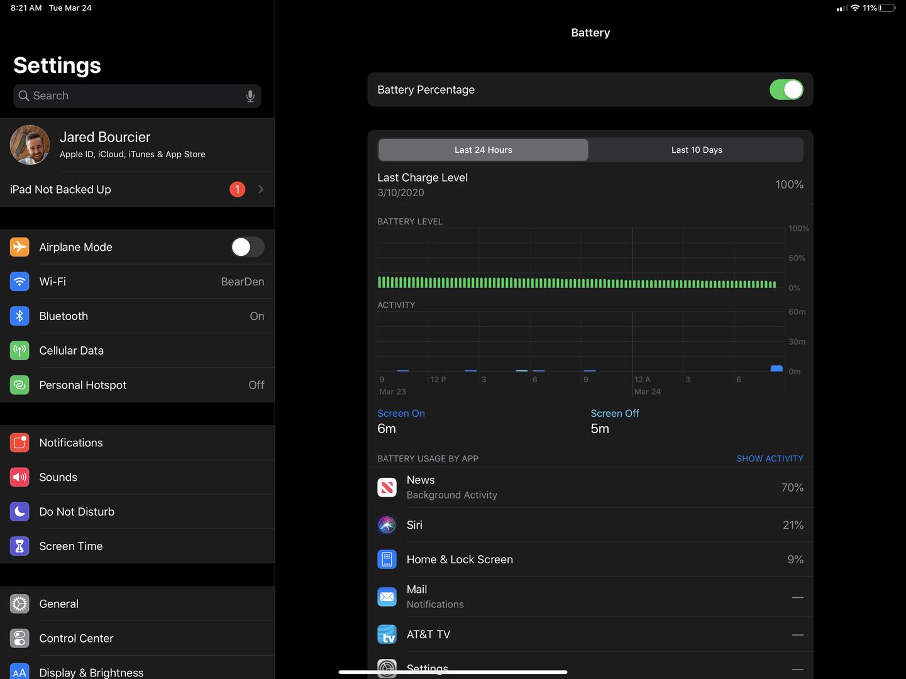Screen dimensions: 906x679
Task: Tap the News app icon
Action: coord(387,487)
